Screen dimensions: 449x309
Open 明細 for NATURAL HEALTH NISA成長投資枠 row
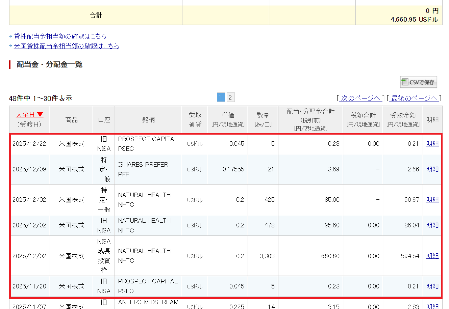coord(432,256)
